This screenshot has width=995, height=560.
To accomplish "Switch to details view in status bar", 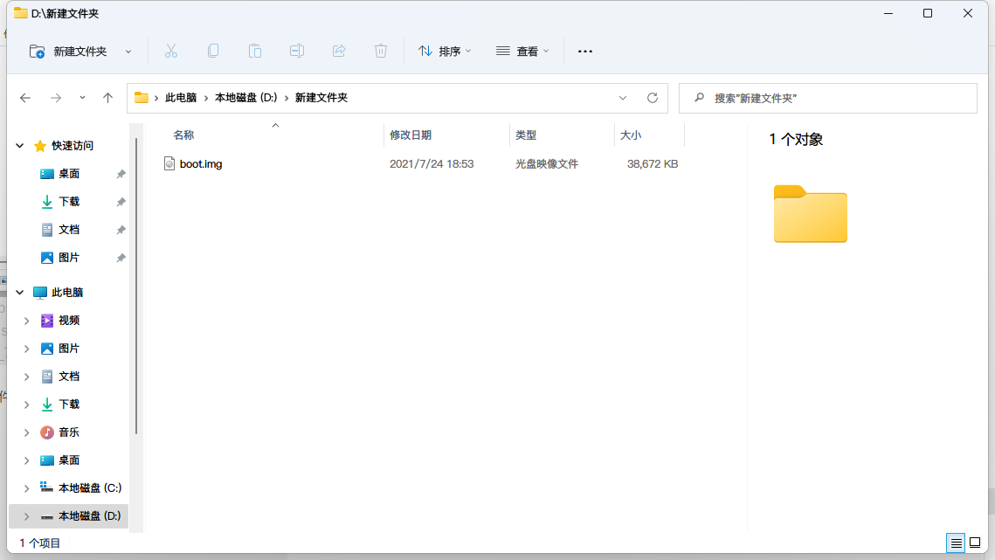I will (x=956, y=543).
